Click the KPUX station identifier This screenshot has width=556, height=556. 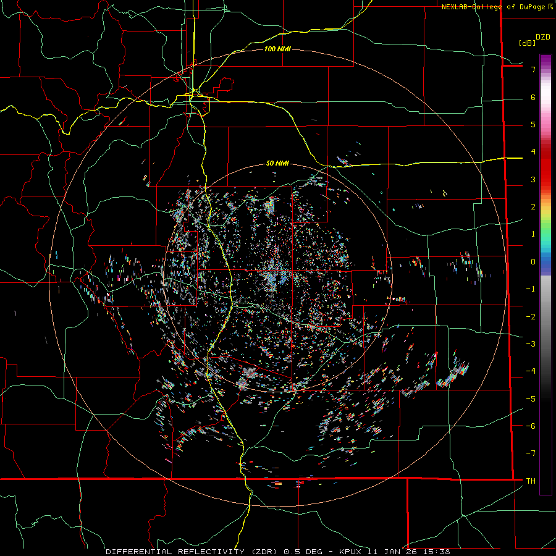(350, 552)
